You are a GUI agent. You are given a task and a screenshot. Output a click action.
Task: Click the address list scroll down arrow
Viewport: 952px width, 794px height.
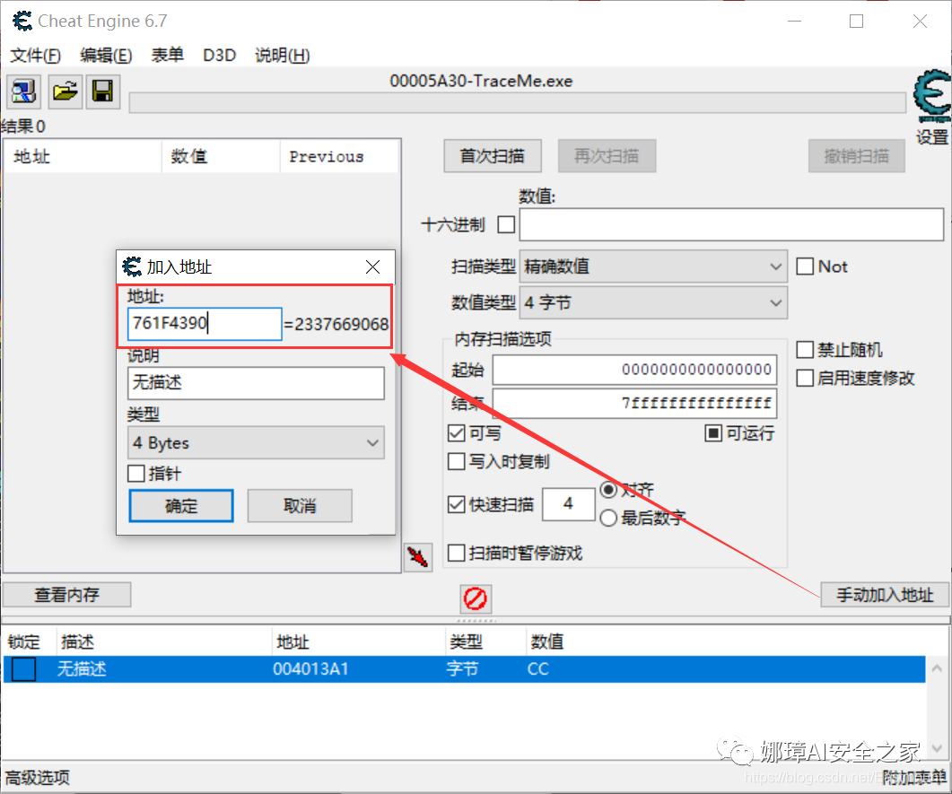[x=938, y=748]
